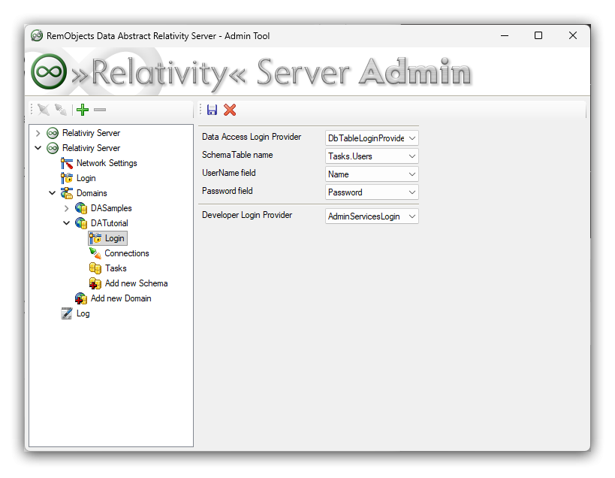Screen dimensions: 615x478
Task: Click the green plus add toolbar icon
Action: pos(83,110)
